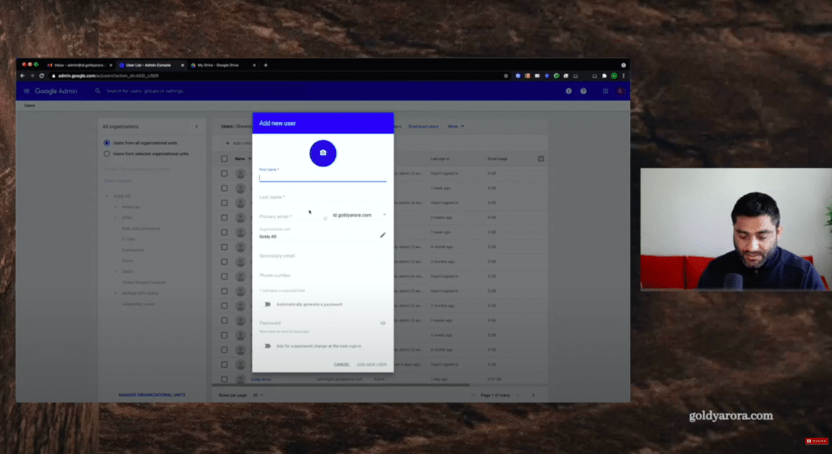The image size is (832, 454).
Task: Click the Secondary email field
Action: pyautogui.click(x=322, y=255)
